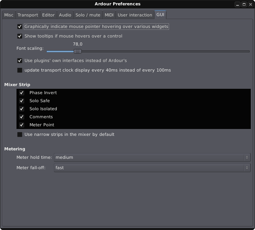Viewport: 255px width, 230px height.
Task: Maximize the Ardour Preferences window
Action: point(244,4)
